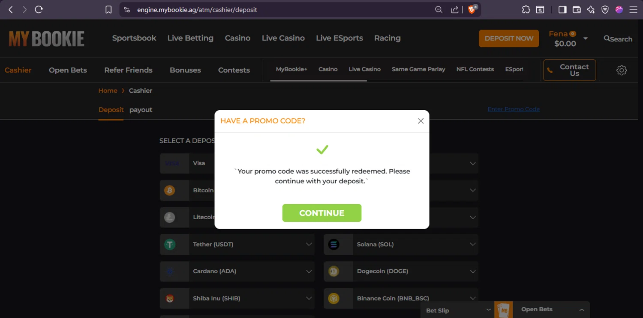Click the VPN shield icon in the toolbar

(605, 10)
